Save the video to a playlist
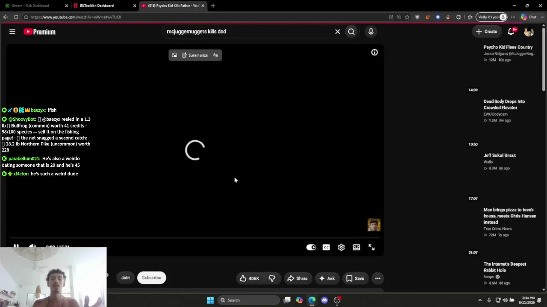Image resolution: width=547 pixels, height=307 pixels. pos(355,278)
